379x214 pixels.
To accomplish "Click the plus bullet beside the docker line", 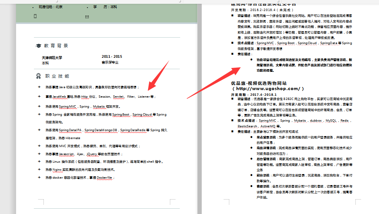I will pyautogui.click(x=39, y=178).
